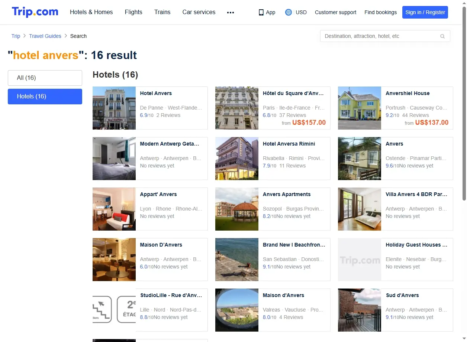467x342 pixels.
Task: Select the All (16) filter tab
Action: [45, 78]
